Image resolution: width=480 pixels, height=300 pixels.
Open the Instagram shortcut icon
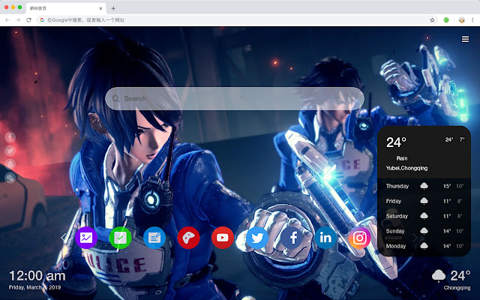pos(360,238)
